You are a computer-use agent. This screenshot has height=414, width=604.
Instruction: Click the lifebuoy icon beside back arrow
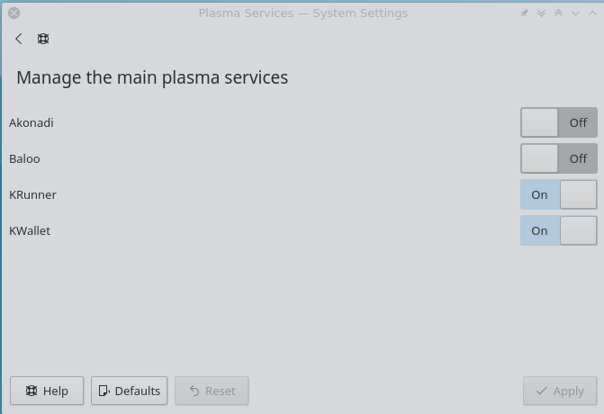tap(43, 39)
